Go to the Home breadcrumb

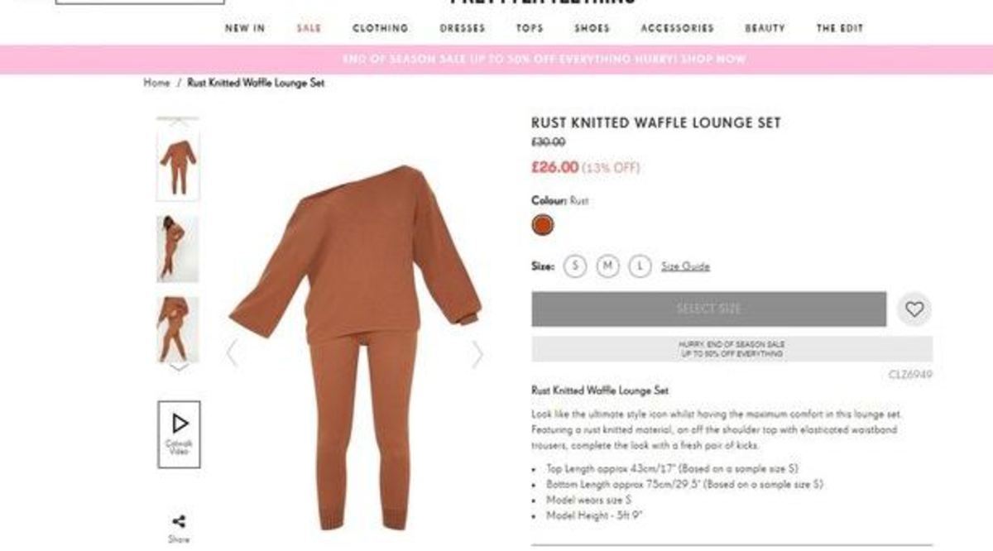click(156, 83)
